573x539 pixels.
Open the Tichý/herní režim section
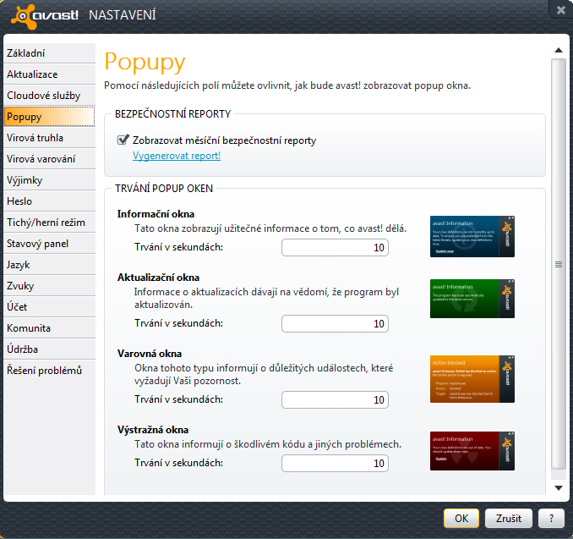49,223
